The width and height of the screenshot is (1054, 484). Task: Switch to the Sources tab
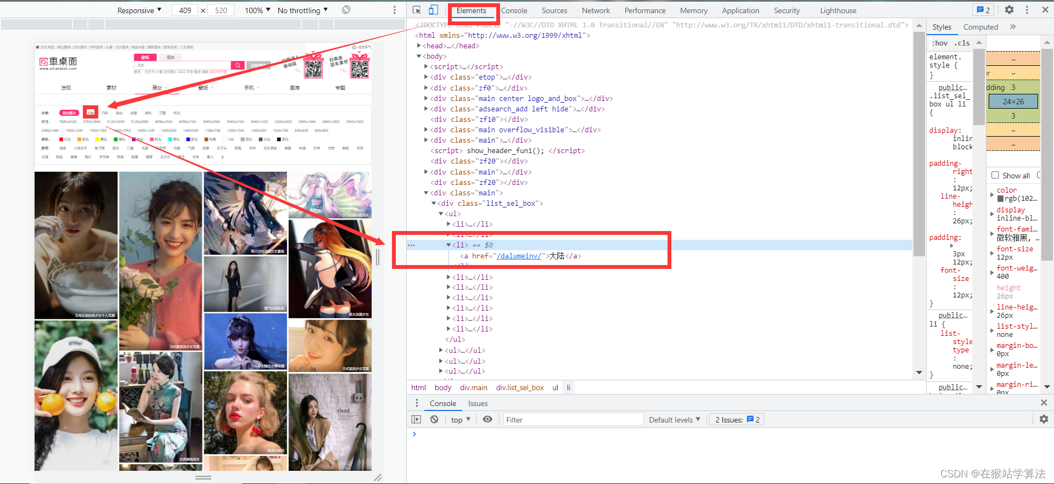pyautogui.click(x=554, y=10)
